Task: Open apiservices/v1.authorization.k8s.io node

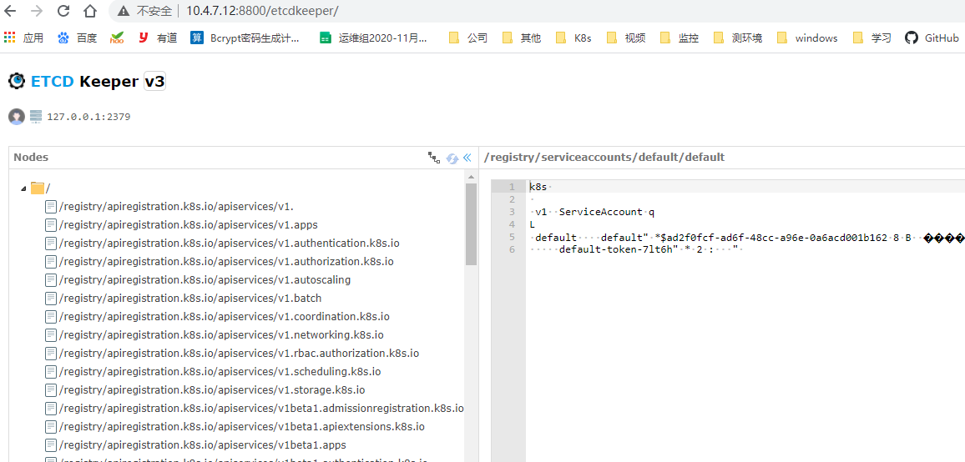Action: (226, 262)
